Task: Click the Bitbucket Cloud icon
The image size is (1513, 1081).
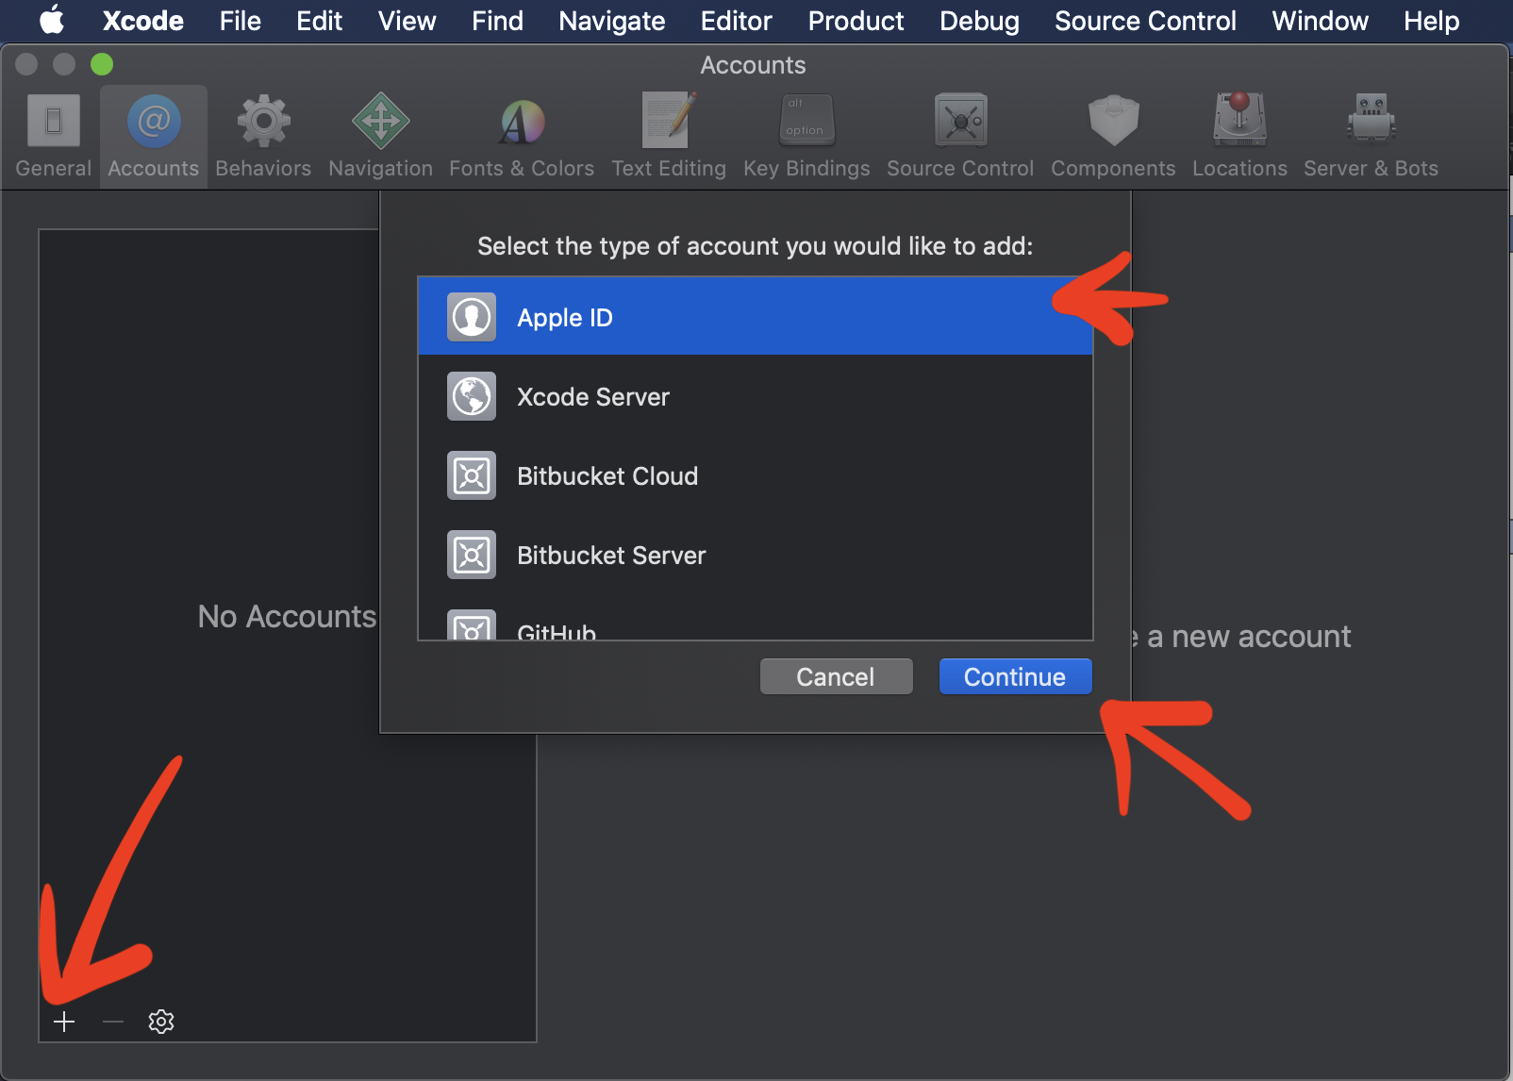Action: (472, 475)
